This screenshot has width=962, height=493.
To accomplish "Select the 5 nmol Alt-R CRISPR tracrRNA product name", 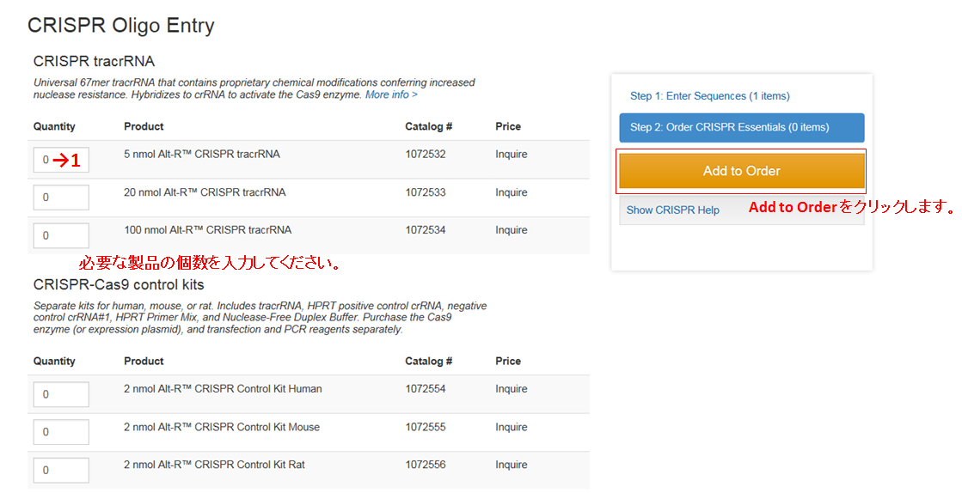I will 202,154.
